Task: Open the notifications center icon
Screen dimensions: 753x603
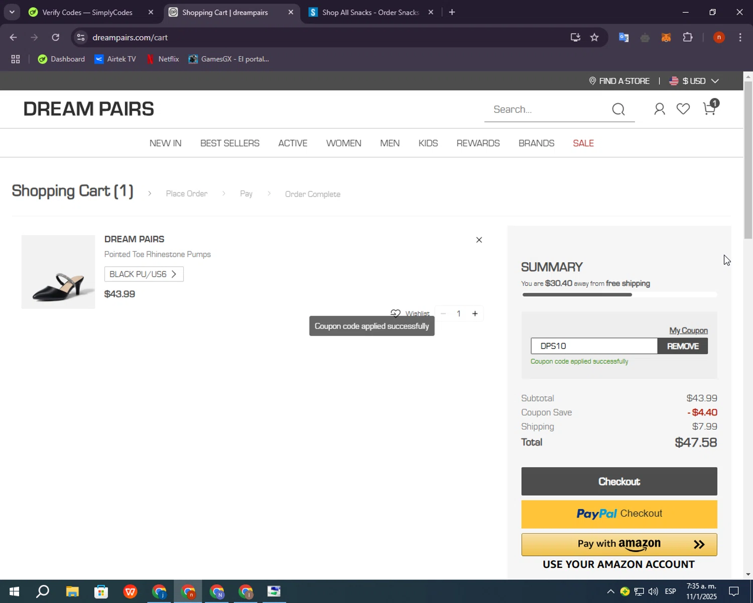Action: [x=734, y=591]
